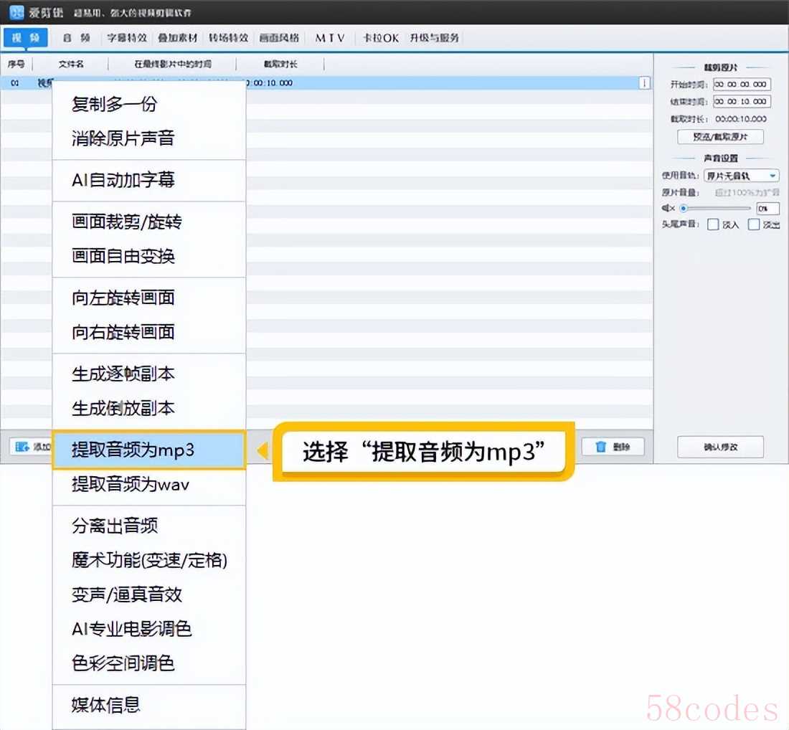Click the add video icon at bottom left
Screen dimensions: 789x730
(22, 447)
